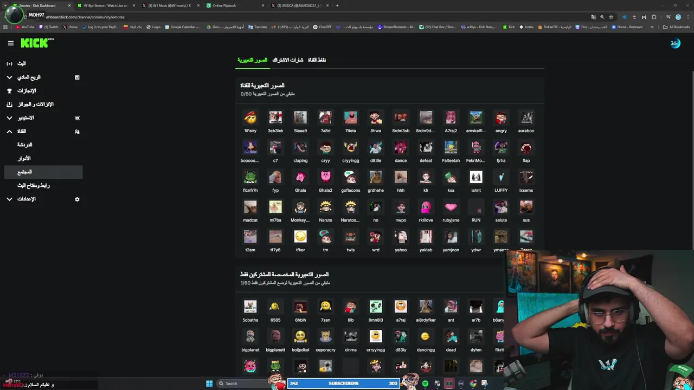
Task: Open the ChatGPT bookmark
Action: pos(322,27)
